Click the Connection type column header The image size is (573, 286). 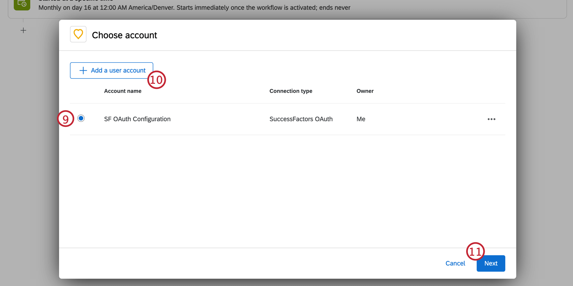click(291, 91)
